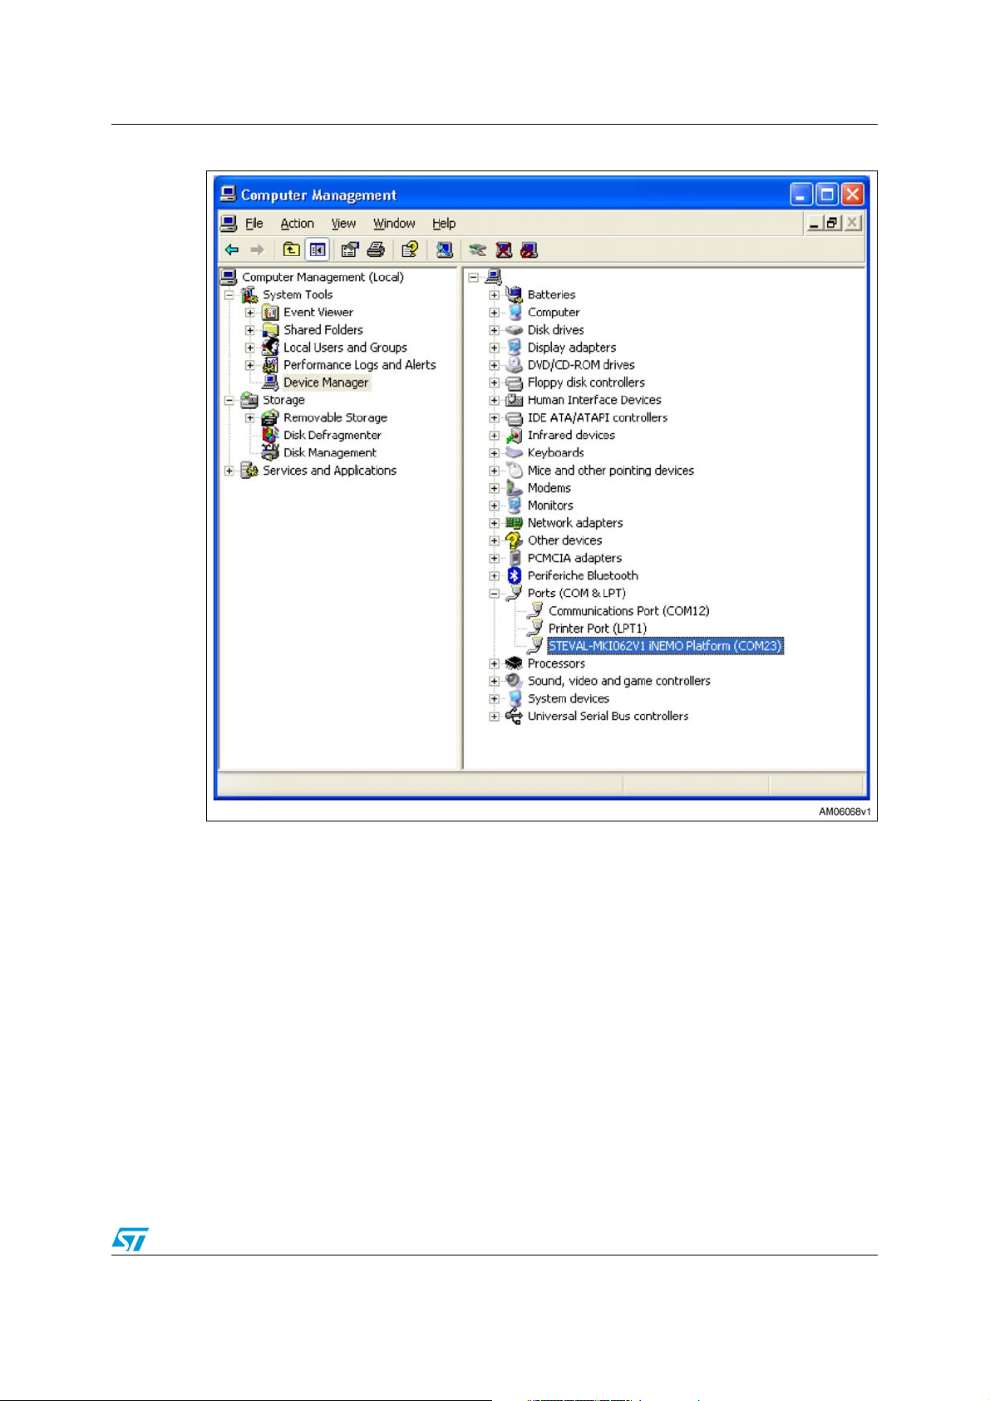The width and height of the screenshot is (990, 1401).
Task: Click the Shared Folders icon
Action: tap(270, 330)
